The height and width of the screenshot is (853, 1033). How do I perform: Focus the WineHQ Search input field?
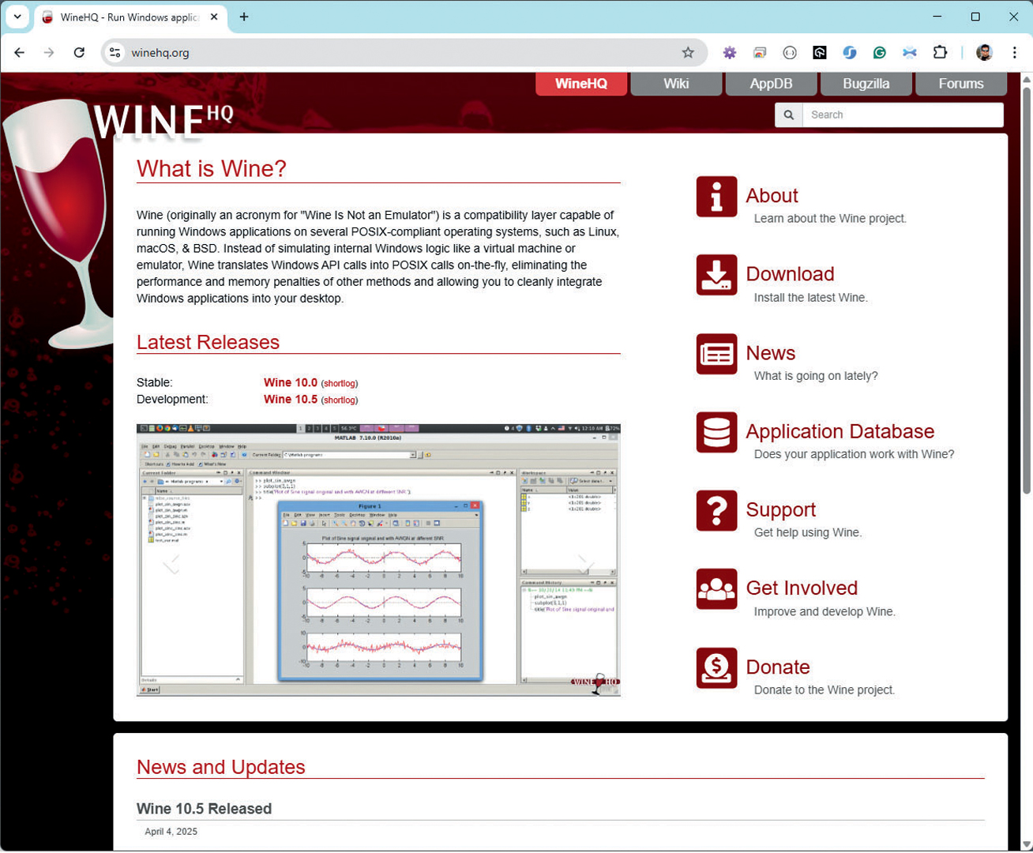click(x=903, y=115)
